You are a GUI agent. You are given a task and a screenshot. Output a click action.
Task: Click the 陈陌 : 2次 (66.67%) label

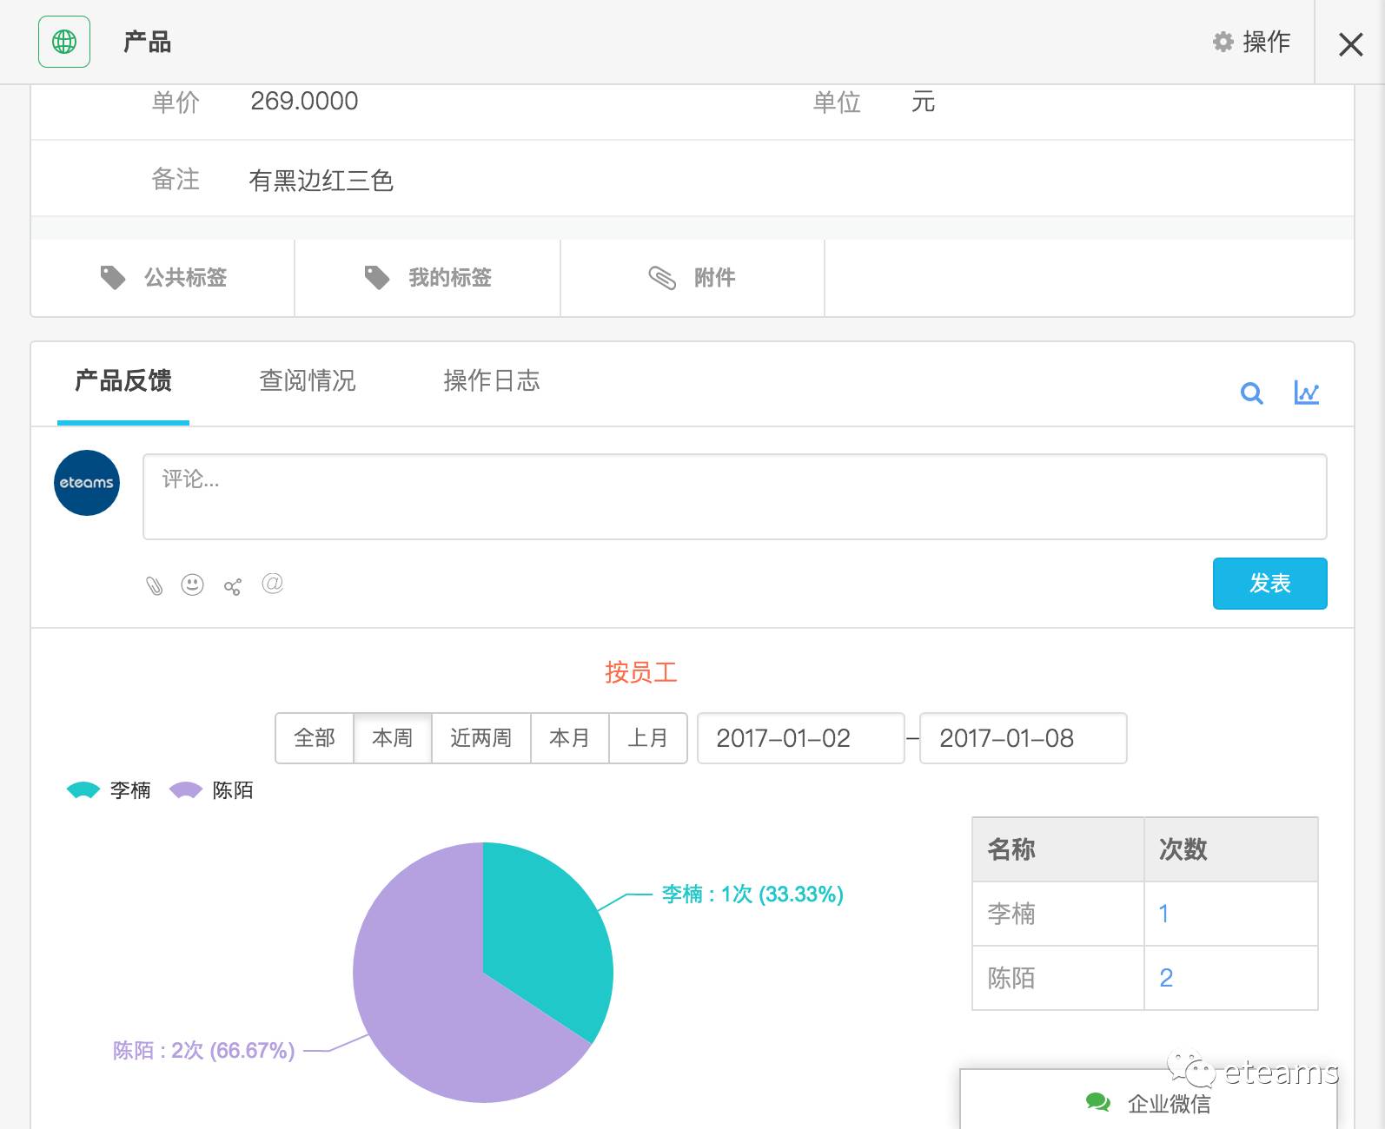pyautogui.click(x=204, y=1051)
